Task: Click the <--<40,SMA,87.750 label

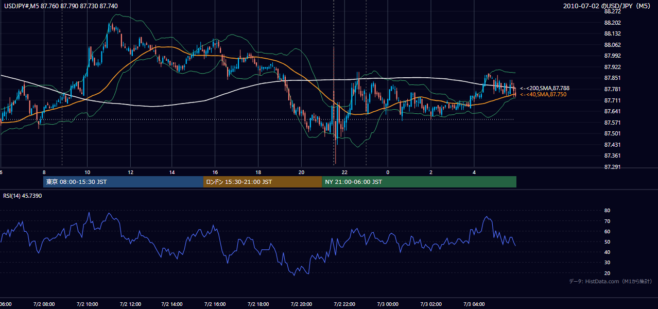Action: click(x=543, y=95)
